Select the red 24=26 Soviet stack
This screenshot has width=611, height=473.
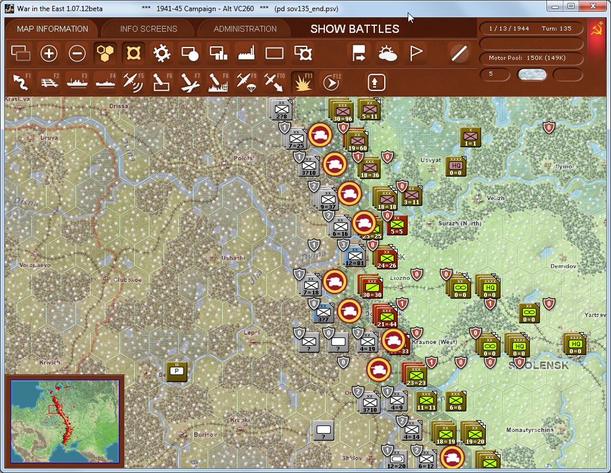[386, 258]
